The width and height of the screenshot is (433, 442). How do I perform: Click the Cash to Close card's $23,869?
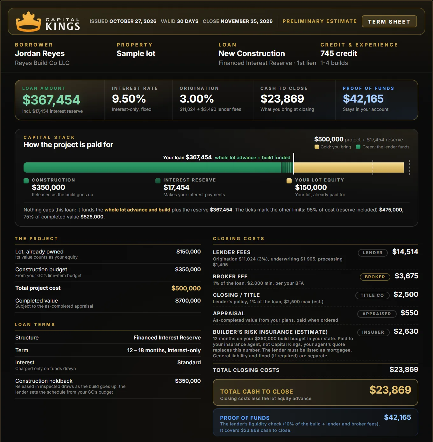(282, 99)
